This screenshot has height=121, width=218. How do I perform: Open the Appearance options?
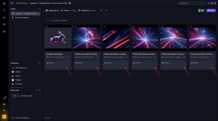coord(52,10)
